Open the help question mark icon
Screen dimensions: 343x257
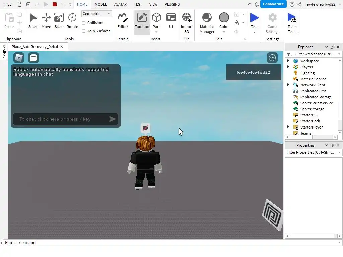coord(292,4)
